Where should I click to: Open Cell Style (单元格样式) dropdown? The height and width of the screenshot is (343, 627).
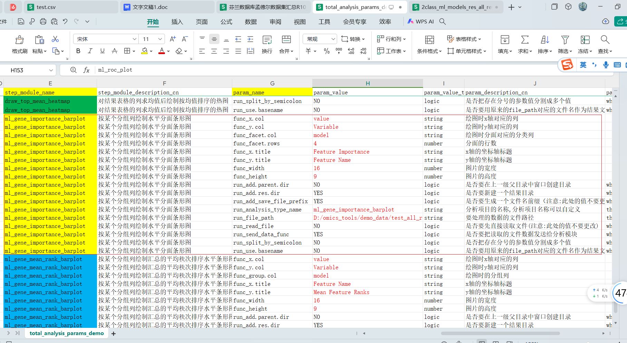[x=467, y=51]
